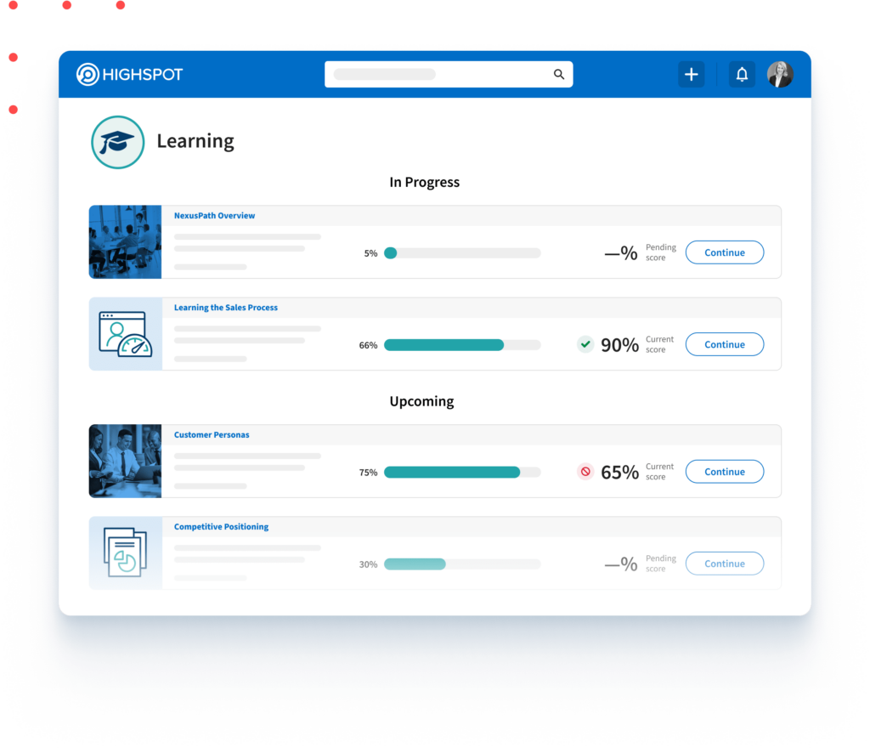Viewport: 870px width, 748px height.
Task: Click the Upcoming section heading
Action: point(421,402)
